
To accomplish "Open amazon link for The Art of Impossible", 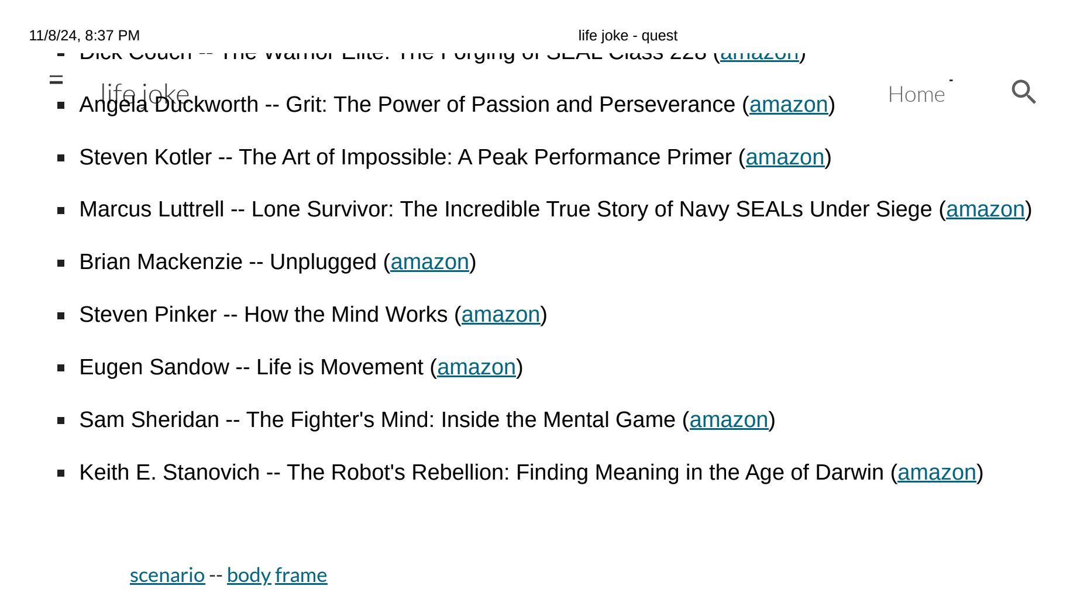I will (x=785, y=157).
